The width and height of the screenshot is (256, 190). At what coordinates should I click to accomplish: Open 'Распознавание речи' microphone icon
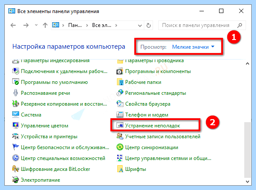16,93
